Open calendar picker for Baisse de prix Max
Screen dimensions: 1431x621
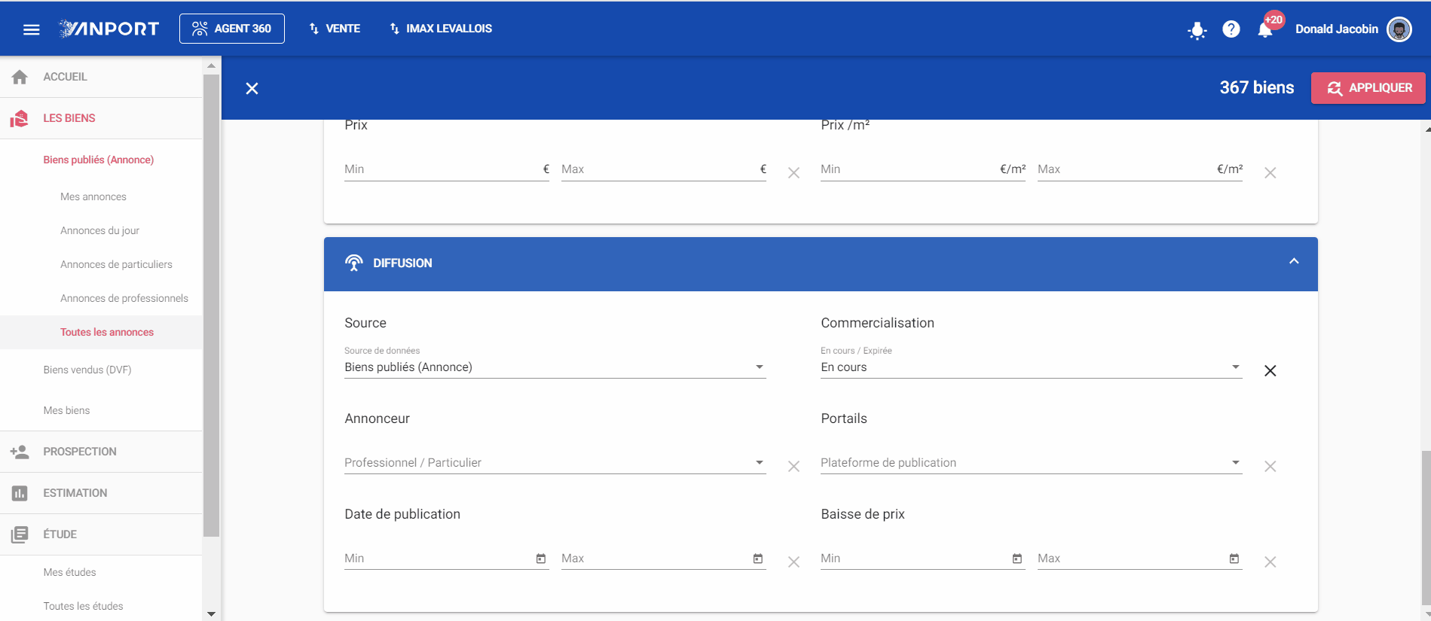(1234, 559)
